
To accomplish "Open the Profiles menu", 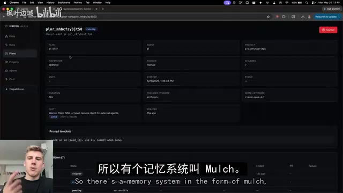I will 78,3.
